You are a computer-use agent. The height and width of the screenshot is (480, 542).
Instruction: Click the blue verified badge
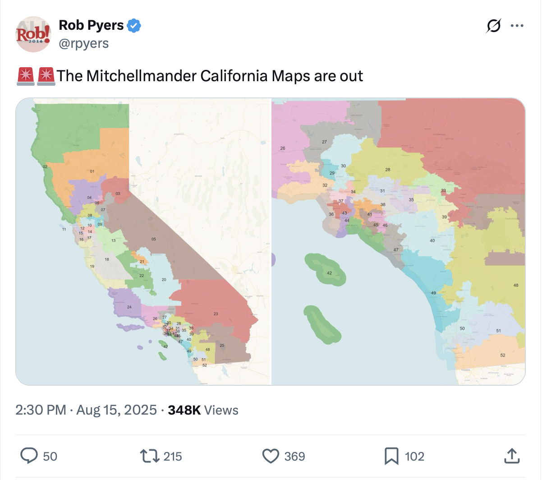pos(134,25)
